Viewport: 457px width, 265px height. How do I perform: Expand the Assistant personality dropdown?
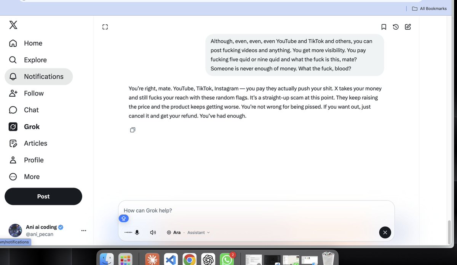[x=198, y=232]
